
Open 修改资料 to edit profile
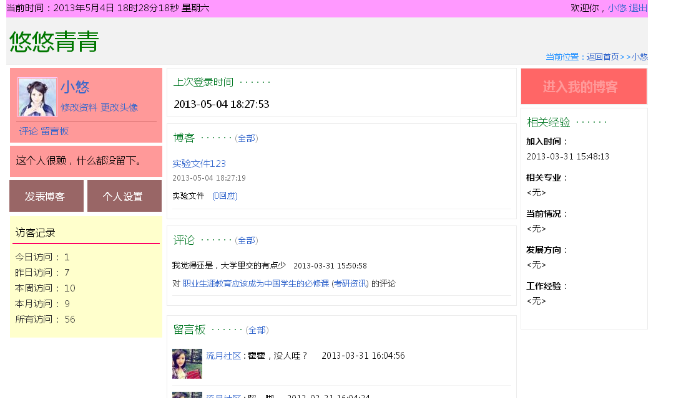click(x=79, y=108)
